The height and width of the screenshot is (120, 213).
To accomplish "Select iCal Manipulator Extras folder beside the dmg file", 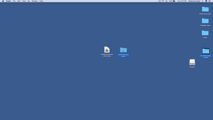I will 123,50.
